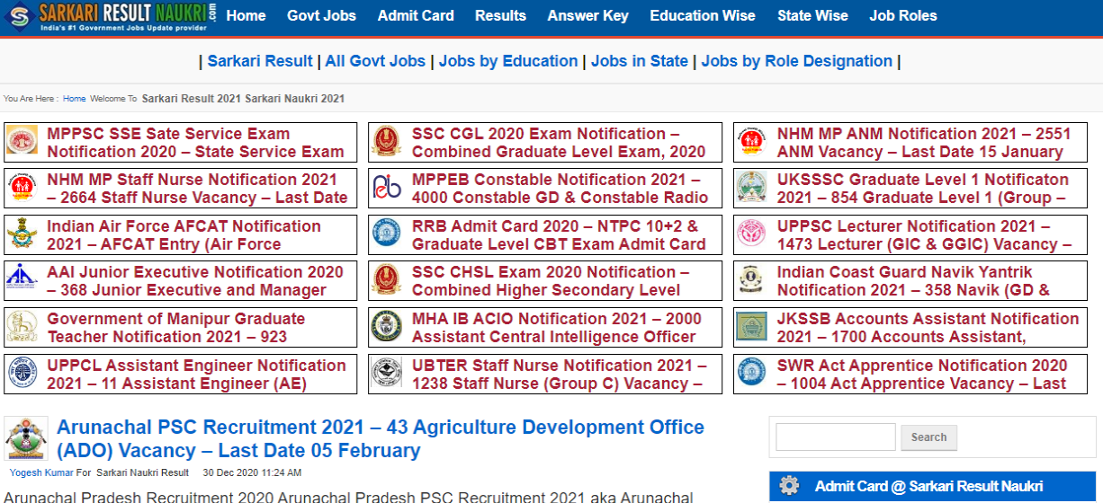Click the RRB Admit Card railway logo icon

[x=387, y=234]
